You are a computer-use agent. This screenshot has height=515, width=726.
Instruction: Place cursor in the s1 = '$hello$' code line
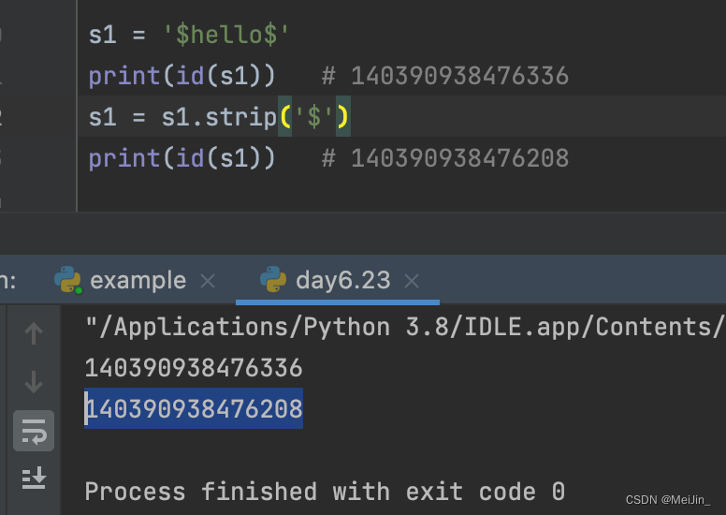(x=189, y=35)
